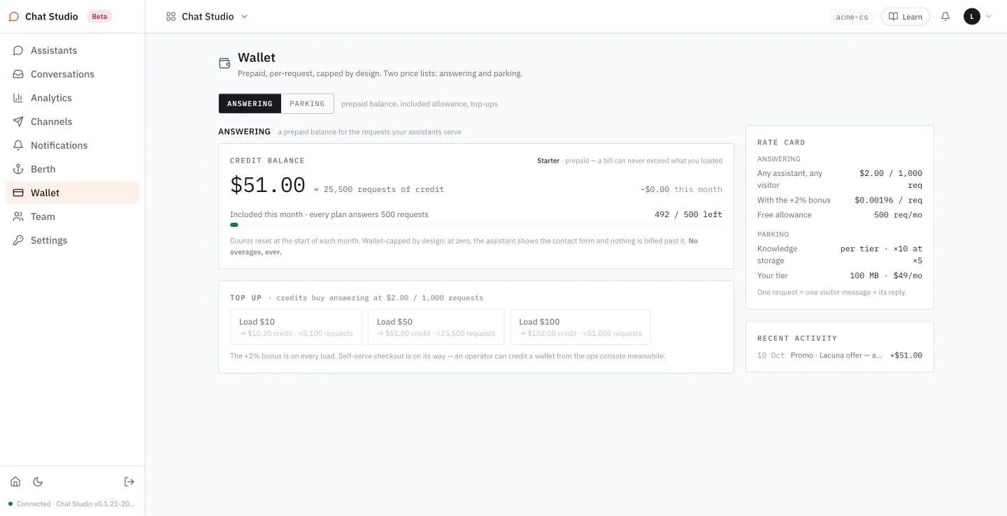The height and width of the screenshot is (516, 1007).
Task: Click the wallet icon beside heading
Action: [x=224, y=64]
